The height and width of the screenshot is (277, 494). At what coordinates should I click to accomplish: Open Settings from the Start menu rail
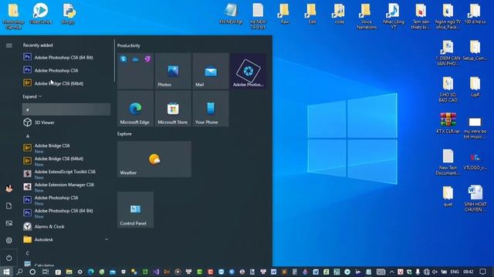(8, 240)
